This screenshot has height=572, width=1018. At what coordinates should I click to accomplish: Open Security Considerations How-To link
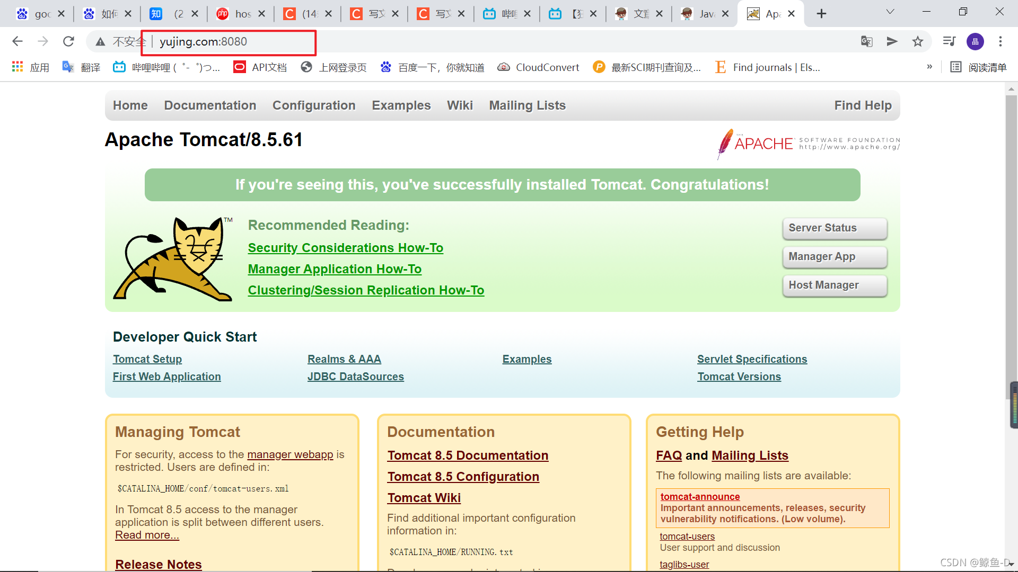346,248
